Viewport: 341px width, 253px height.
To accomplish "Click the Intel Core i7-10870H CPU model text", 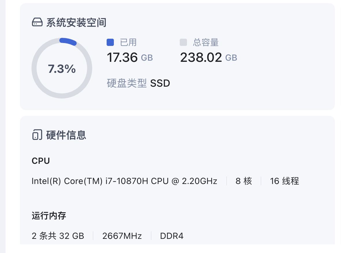I will point(124,181).
